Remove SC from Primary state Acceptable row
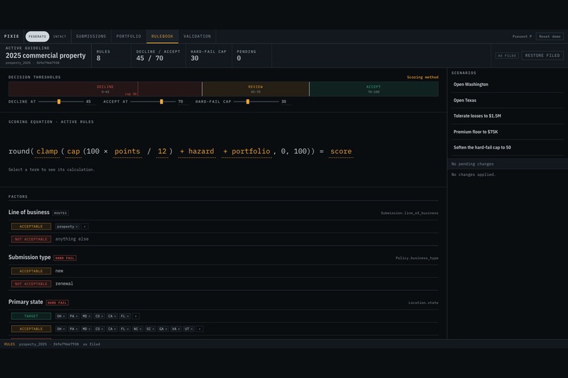 click(x=153, y=329)
